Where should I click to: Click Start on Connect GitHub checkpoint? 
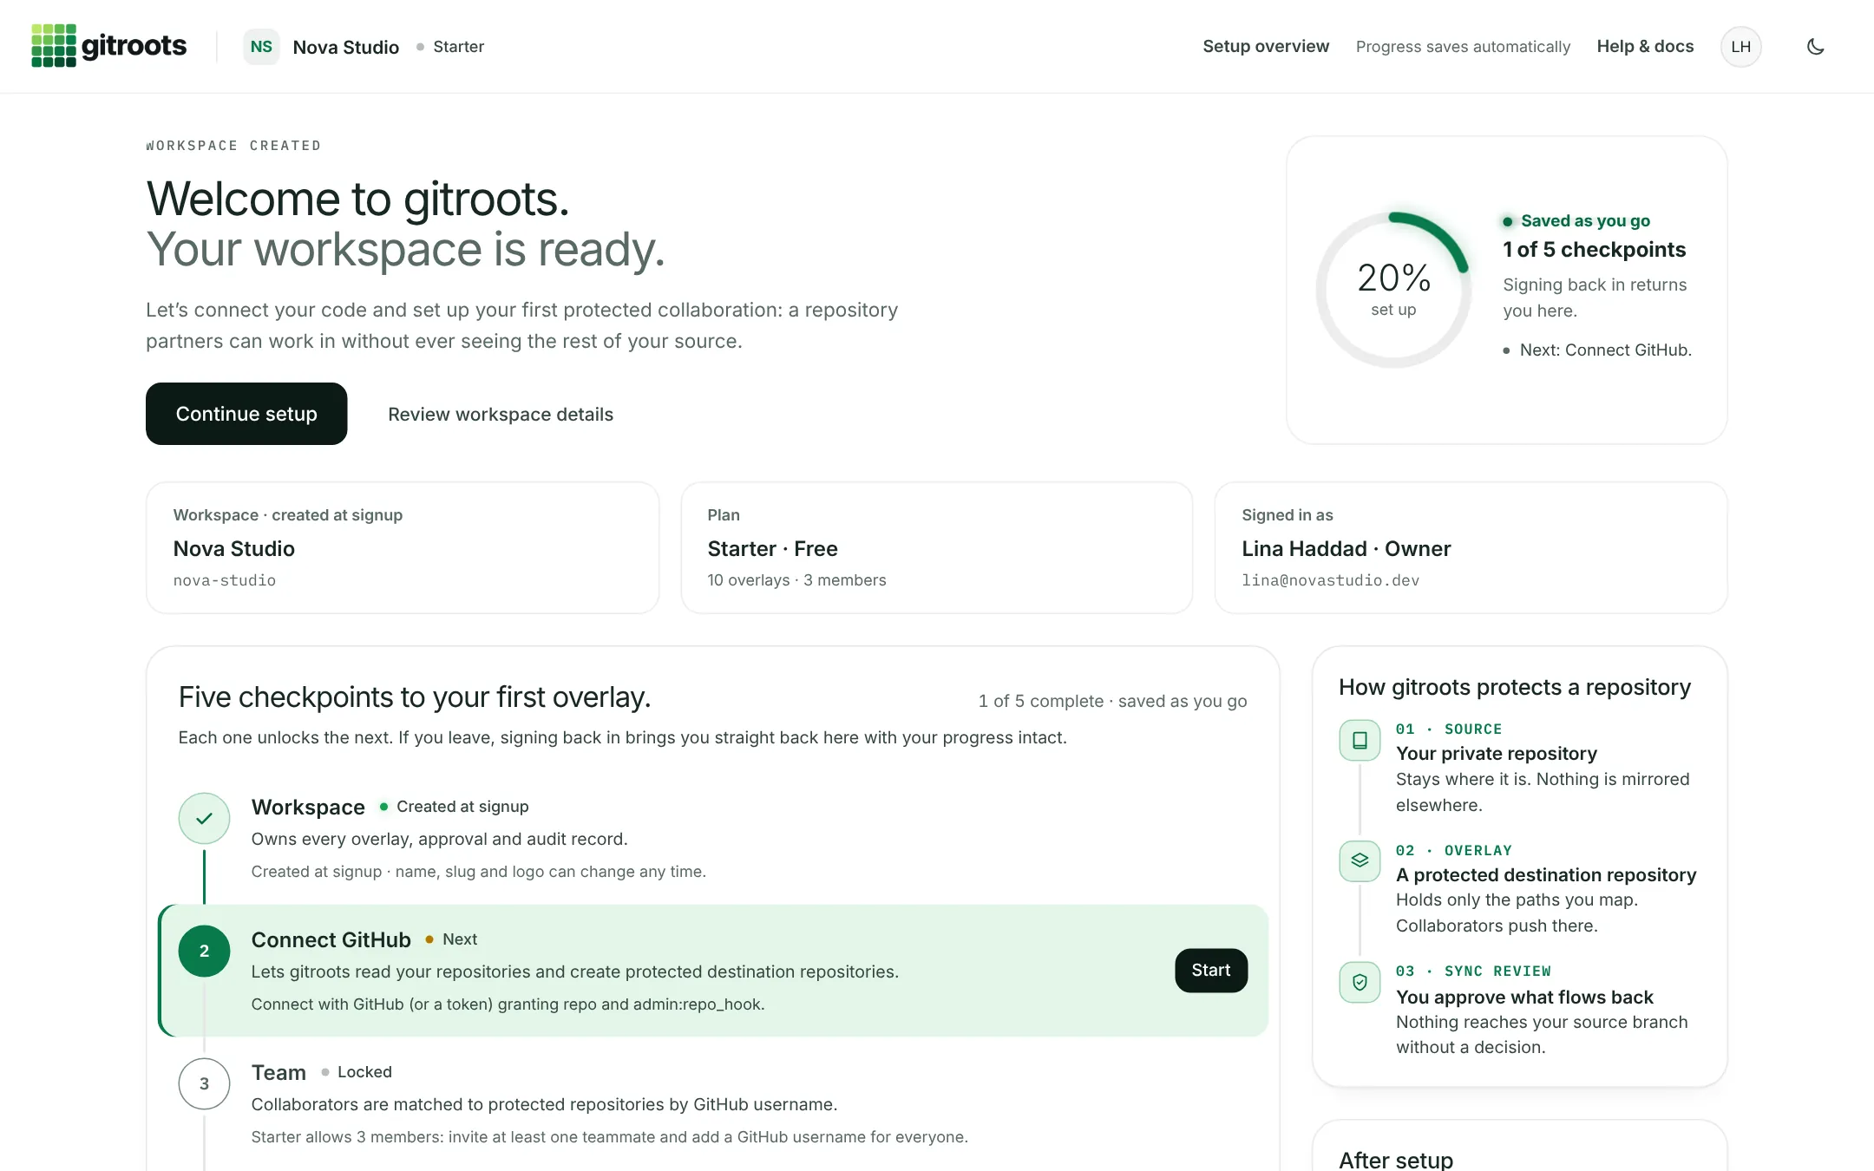click(1210, 970)
